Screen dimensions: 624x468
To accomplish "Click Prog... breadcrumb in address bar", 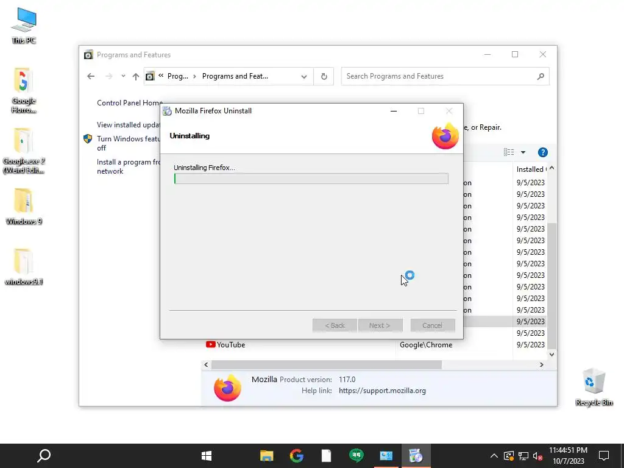I will (177, 76).
